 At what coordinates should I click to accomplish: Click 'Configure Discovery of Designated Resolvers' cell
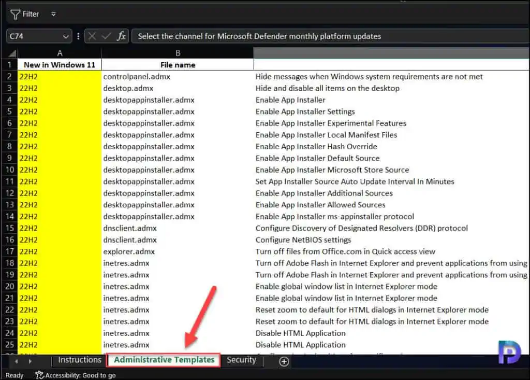[391, 228]
